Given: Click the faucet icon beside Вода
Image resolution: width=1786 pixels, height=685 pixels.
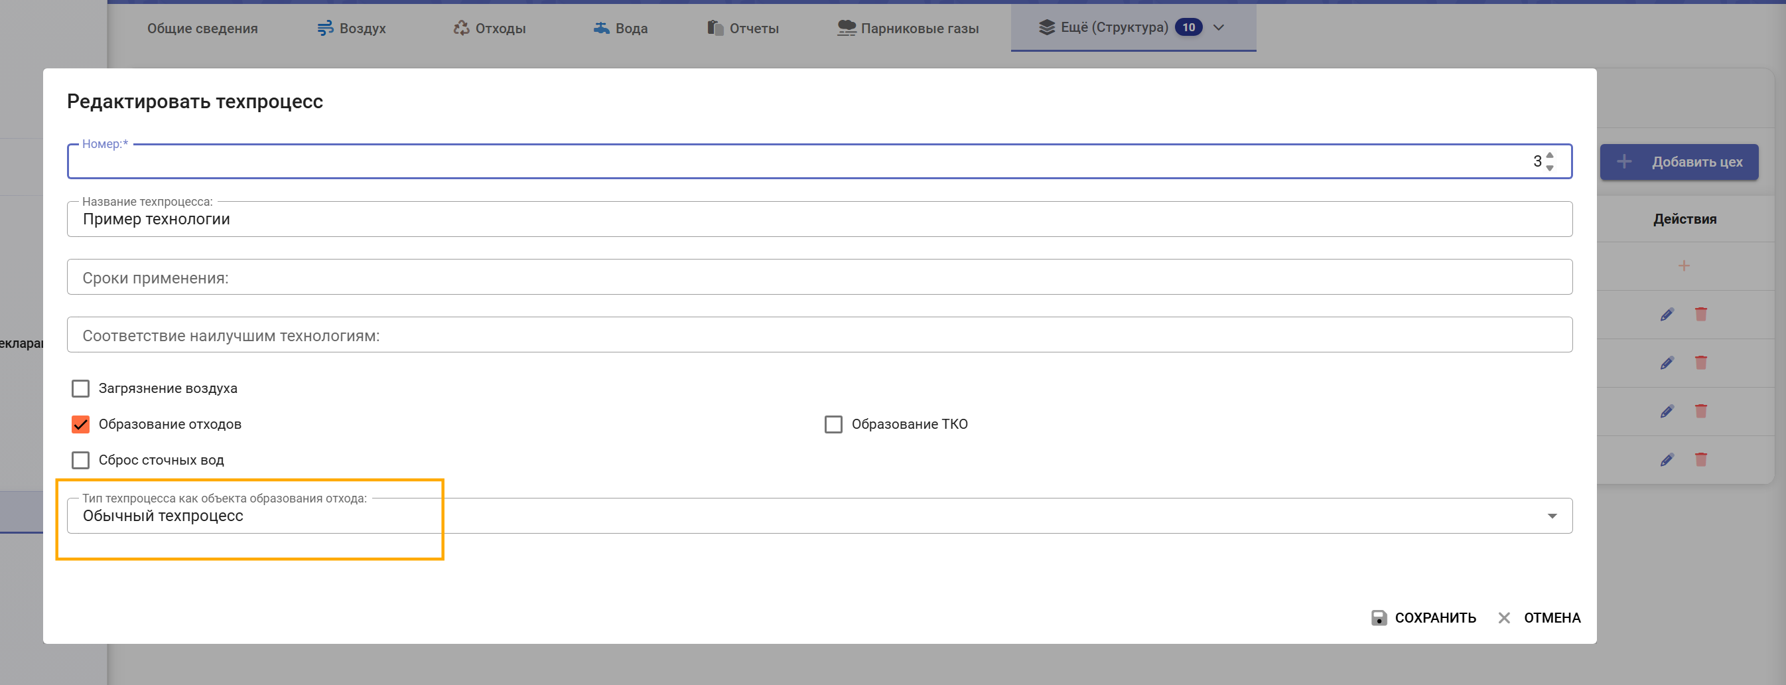Looking at the screenshot, I should coord(601,29).
